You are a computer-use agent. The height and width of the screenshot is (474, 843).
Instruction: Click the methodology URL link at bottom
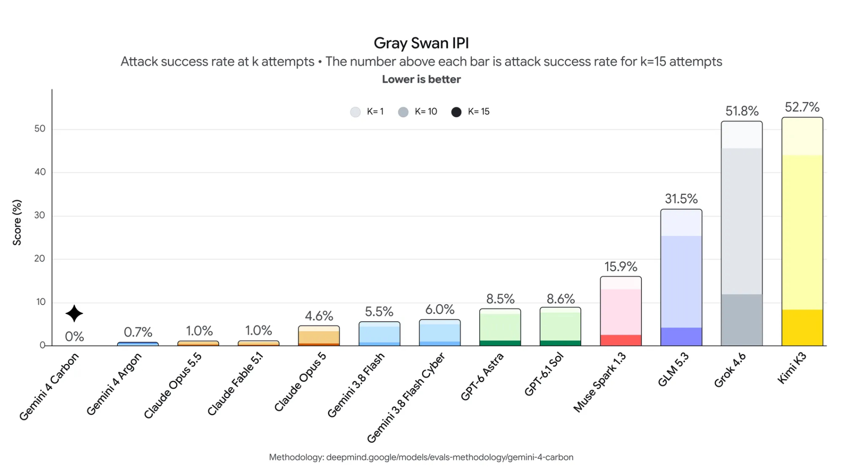[449, 457]
